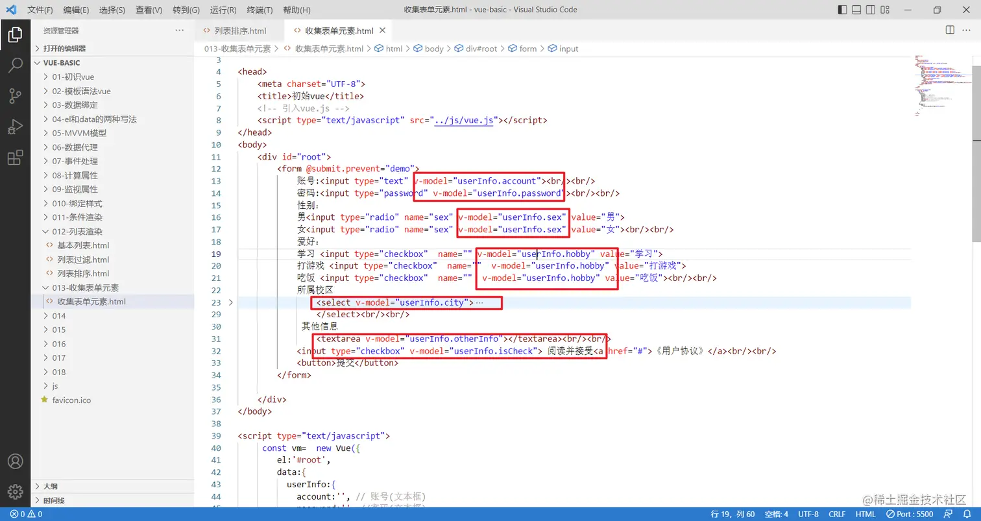Viewport: 981px width, 521px height.
Task: Click Live Server Port: 5500 status item
Action: tap(910, 515)
